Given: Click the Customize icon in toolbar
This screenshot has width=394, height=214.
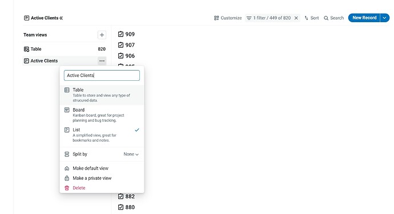Looking at the screenshot, I should (216, 18).
